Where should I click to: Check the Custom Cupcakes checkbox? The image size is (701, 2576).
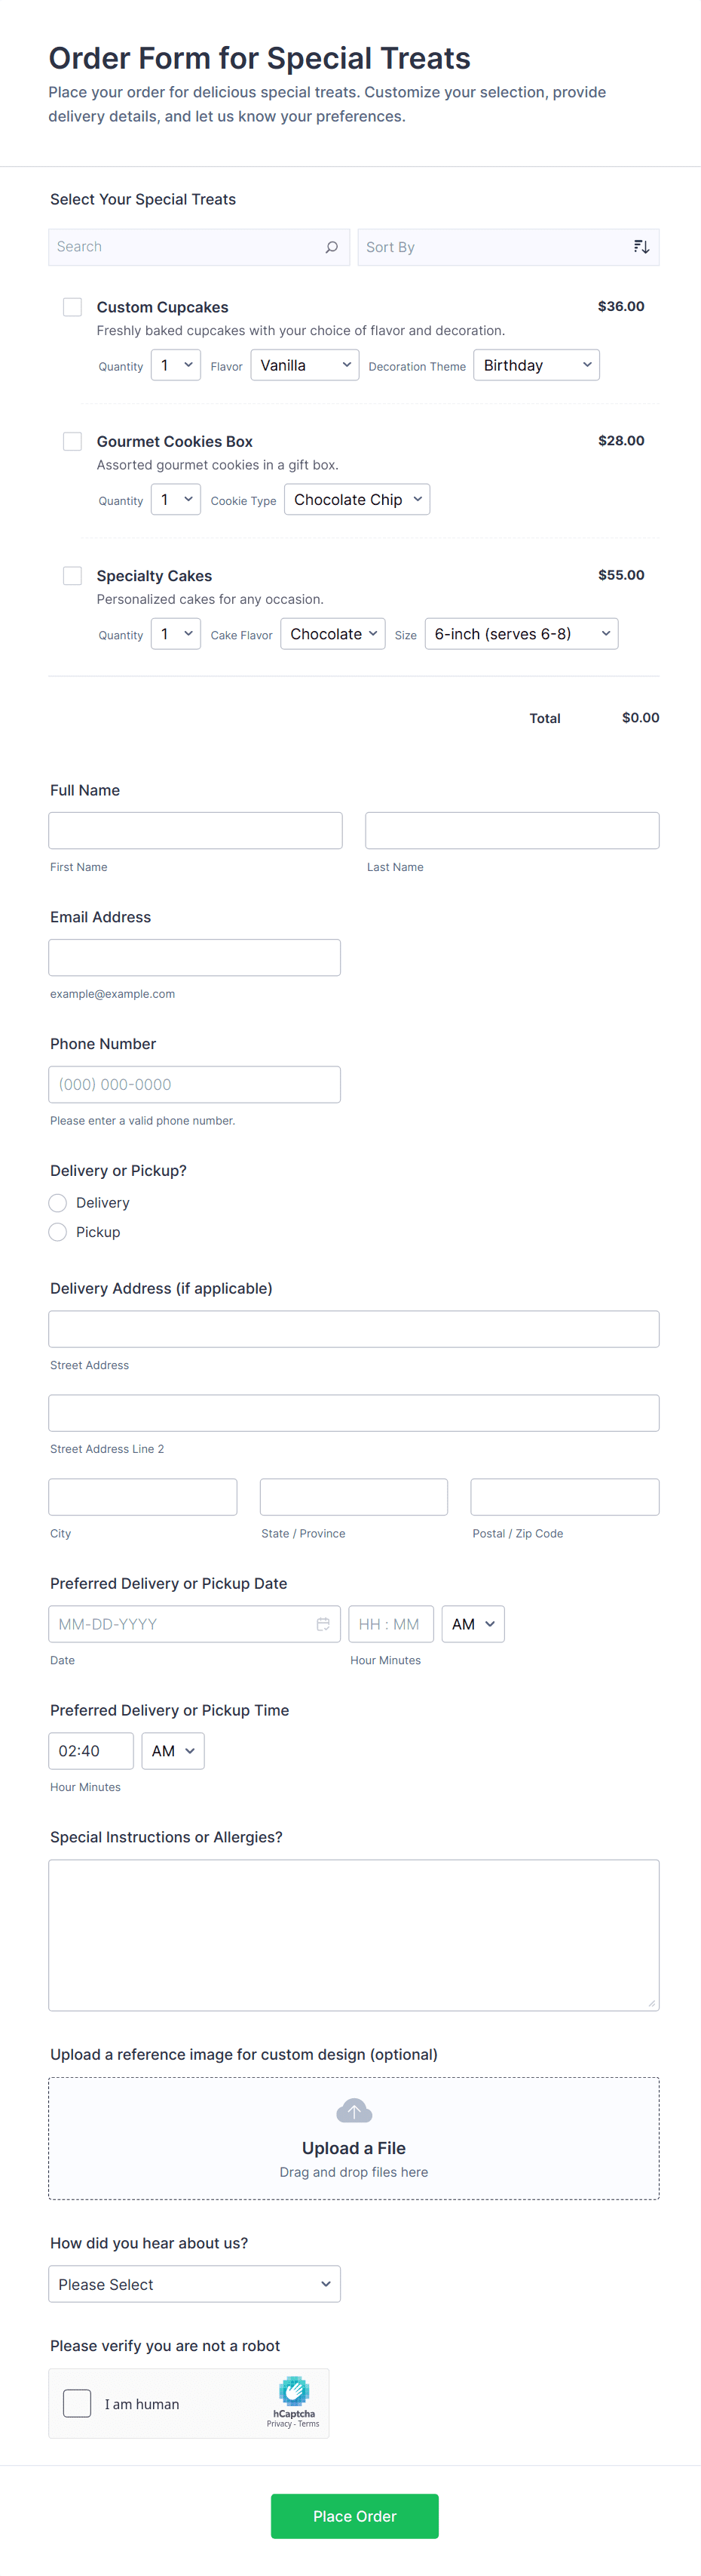click(73, 307)
